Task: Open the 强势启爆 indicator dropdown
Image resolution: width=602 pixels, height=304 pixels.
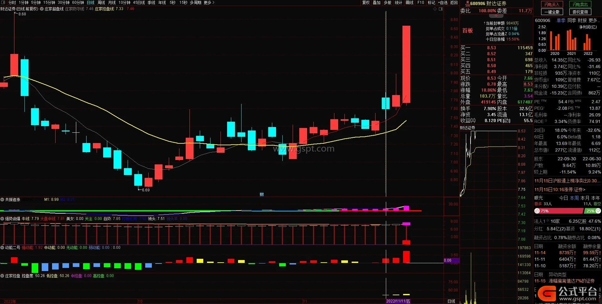Action: click(3, 219)
